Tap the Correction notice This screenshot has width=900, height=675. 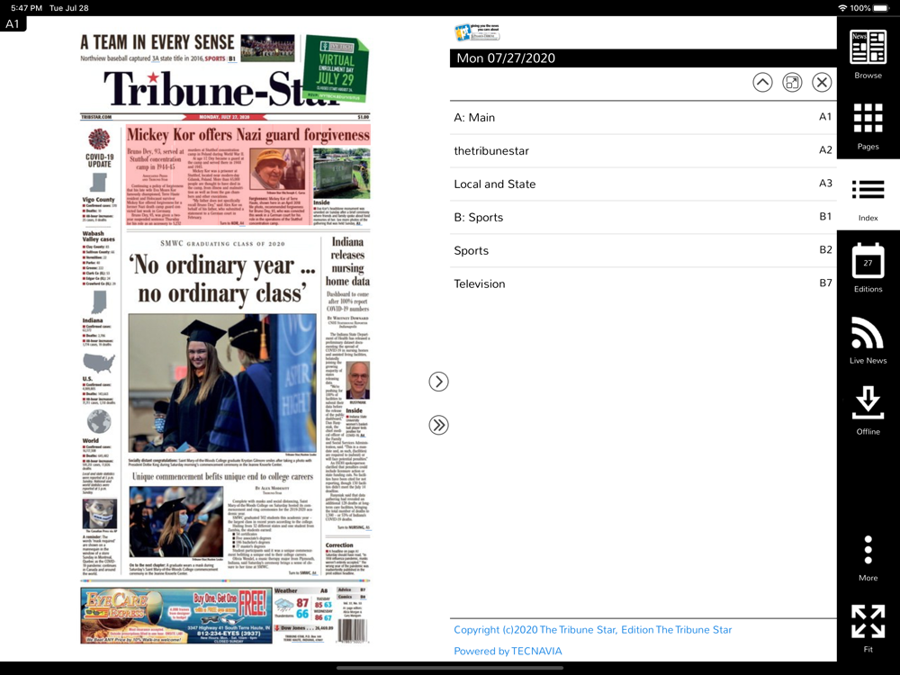pos(347,559)
